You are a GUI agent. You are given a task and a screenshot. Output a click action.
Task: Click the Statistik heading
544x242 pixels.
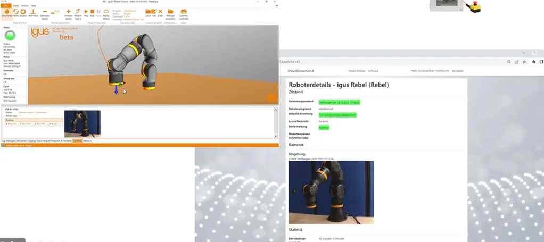pyautogui.click(x=295, y=230)
